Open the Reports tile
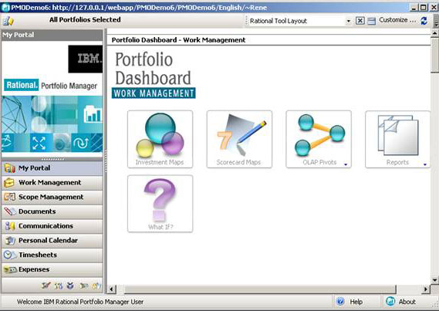 (397, 139)
